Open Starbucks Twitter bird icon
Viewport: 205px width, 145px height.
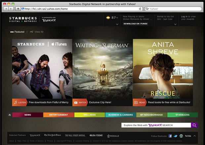tap(176, 136)
